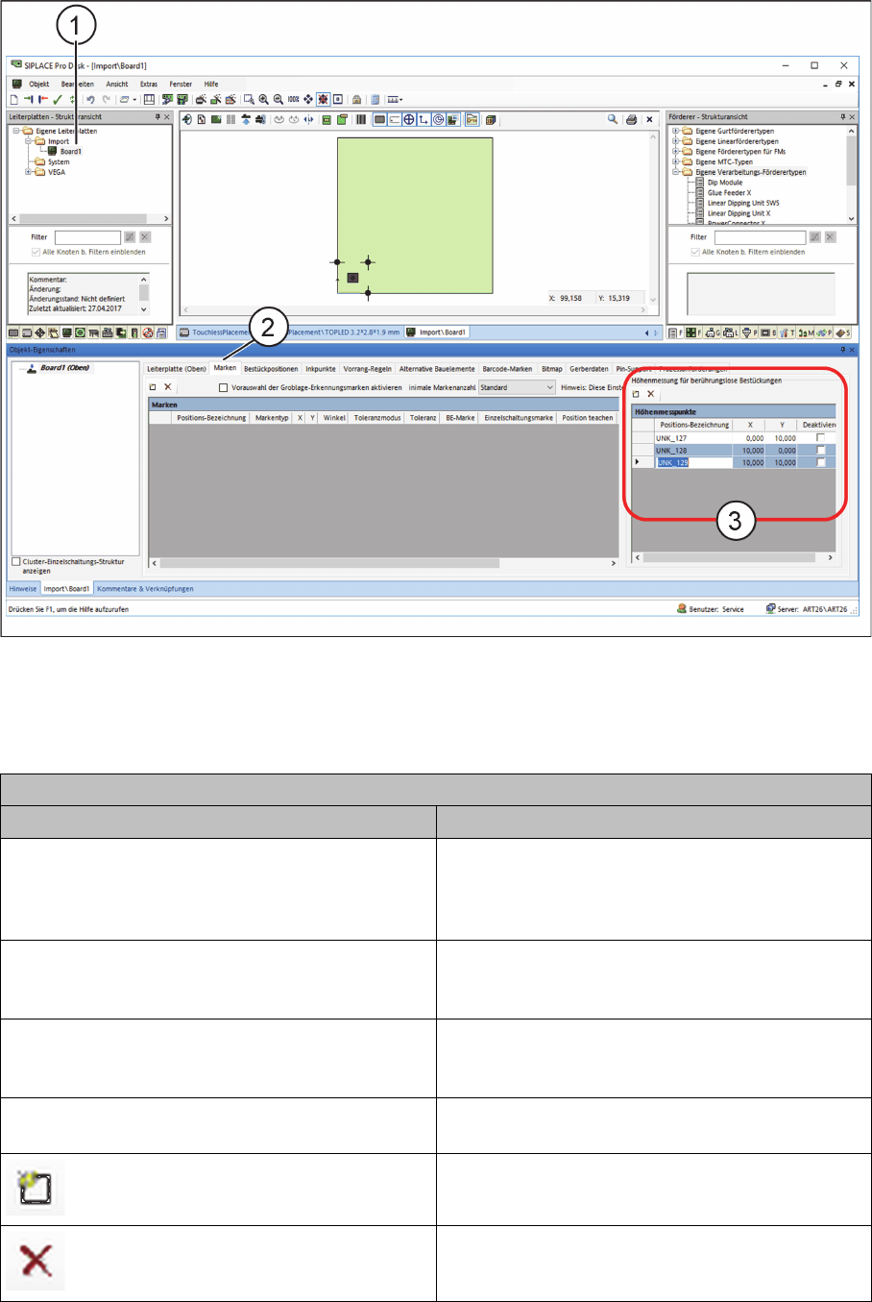The height and width of the screenshot is (1302, 872).
Task: Click the Leiterplatten Filter input field
Action: [87, 236]
